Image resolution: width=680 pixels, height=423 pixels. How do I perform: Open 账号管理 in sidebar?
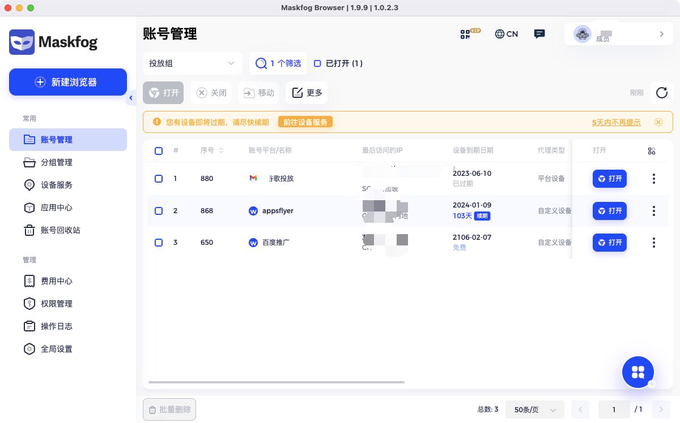[x=68, y=140]
